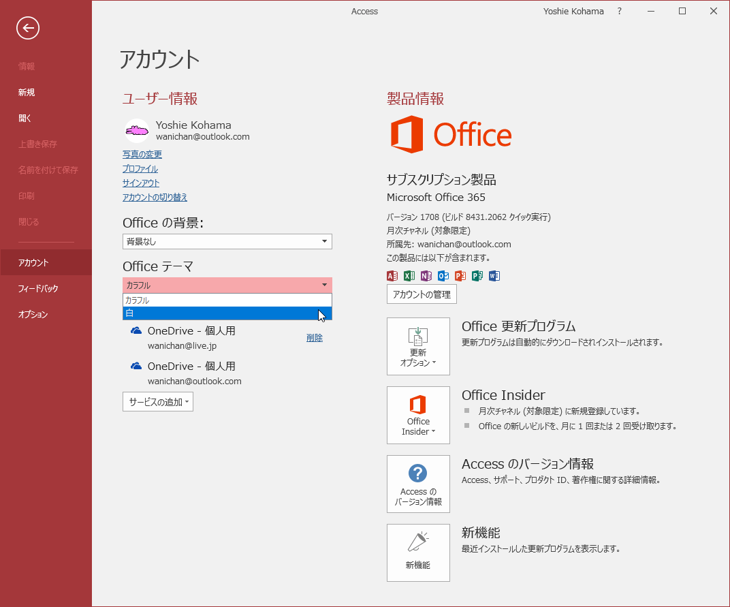
Task: Click the Publisher app icon in product list
Action: [477, 276]
